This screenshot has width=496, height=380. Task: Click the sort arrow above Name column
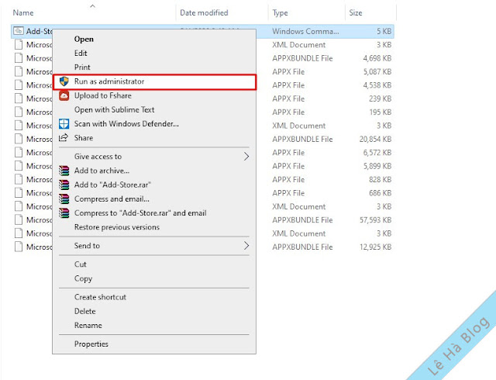point(92,5)
